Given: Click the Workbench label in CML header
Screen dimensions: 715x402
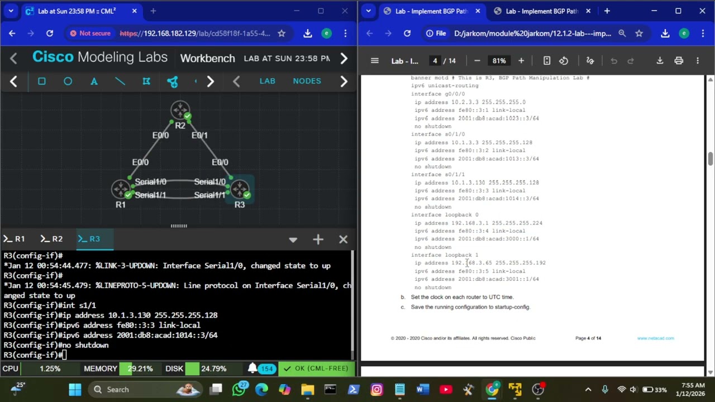Looking at the screenshot, I should coord(207,58).
